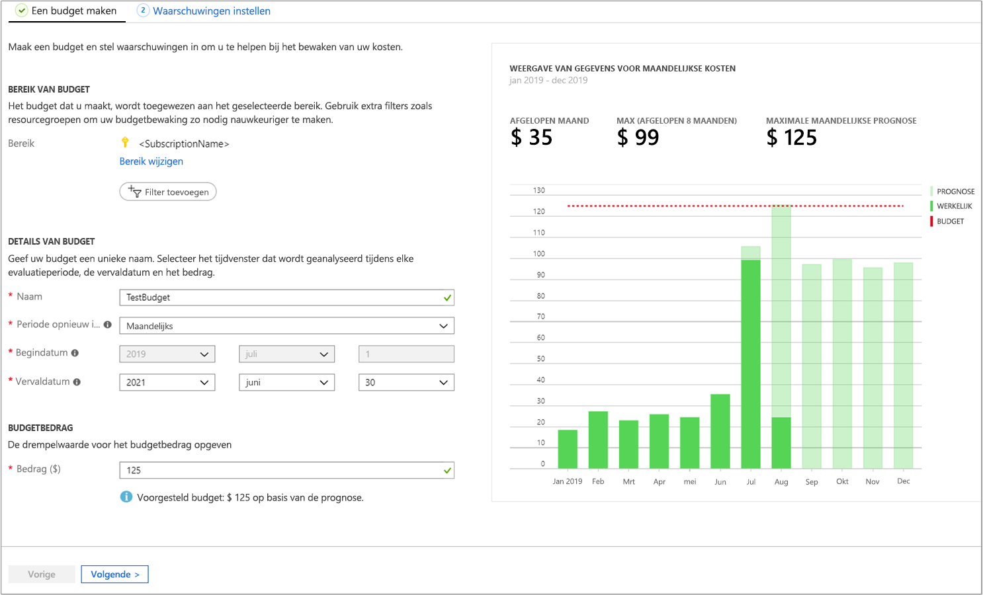
Task: Click the '<SubscriptionName>' scope text
Action: [184, 143]
